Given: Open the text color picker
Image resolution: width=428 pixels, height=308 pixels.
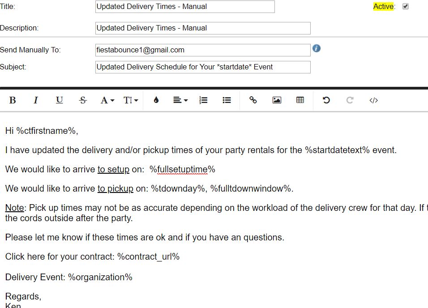Looking at the screenshot, I should click(x=156, y=100).
